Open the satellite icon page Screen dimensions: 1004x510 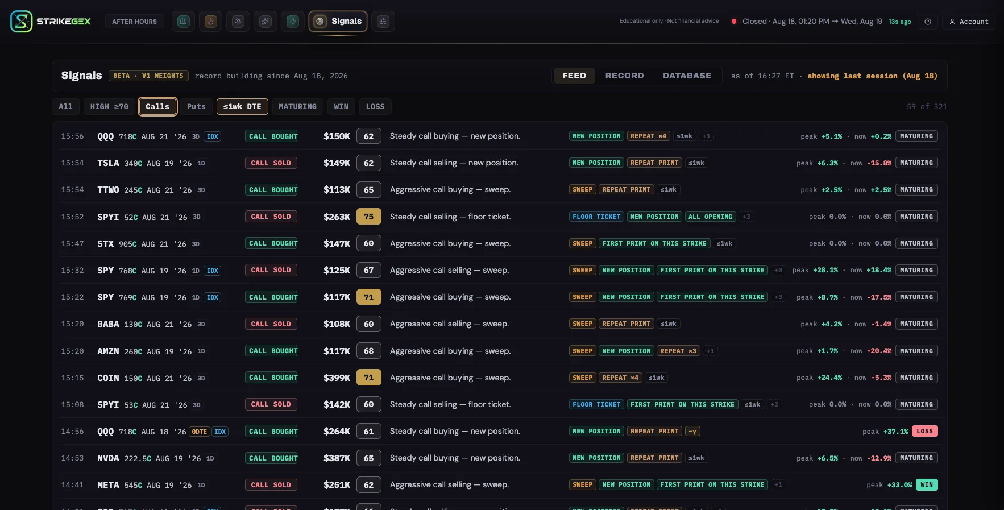[x=238, y=22]
